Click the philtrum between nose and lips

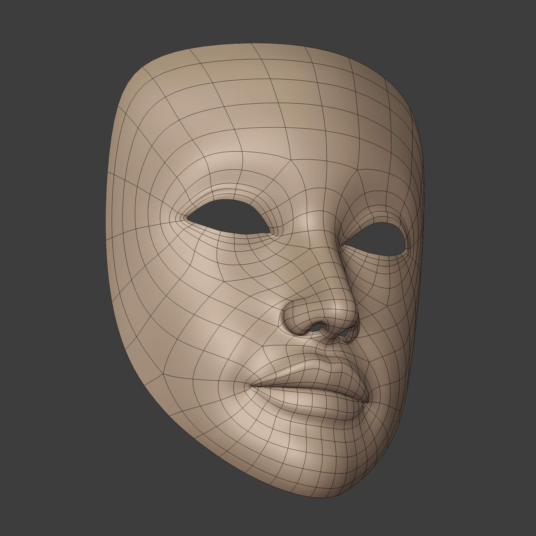(329, 353)
